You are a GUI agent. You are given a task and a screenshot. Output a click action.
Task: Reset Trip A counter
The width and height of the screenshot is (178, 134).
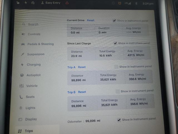(x=82, y=67)
